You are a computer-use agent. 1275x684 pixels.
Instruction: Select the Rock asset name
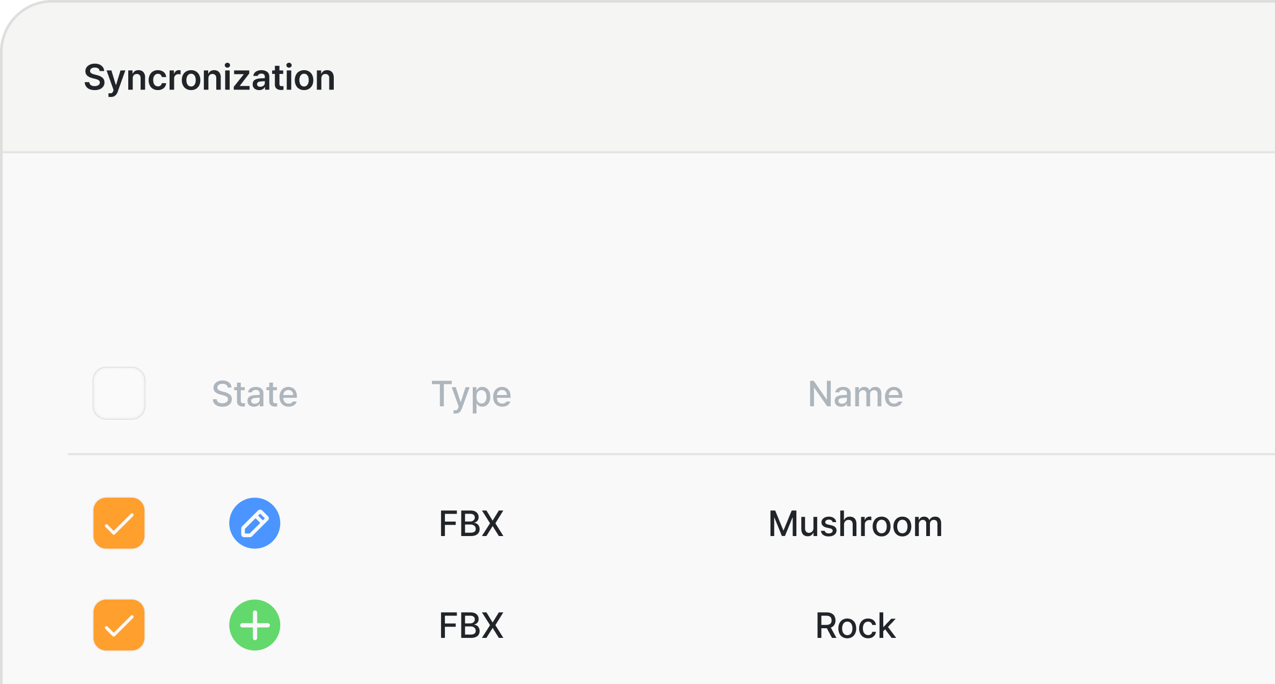[855, 626]
